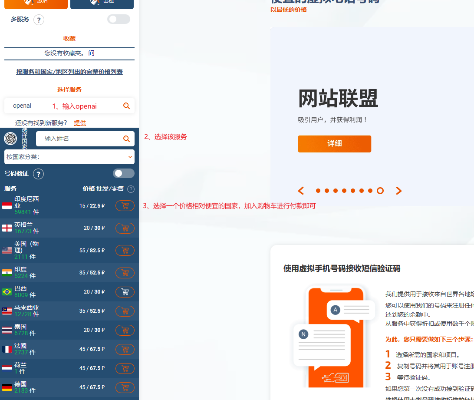
Task: Click the cart icon for England (英格兰)
Action: 125,228
